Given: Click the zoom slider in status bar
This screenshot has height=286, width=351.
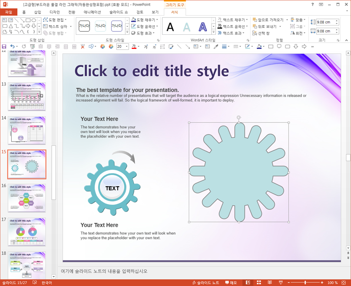Looking at the screenshot, I should pos(305,283).
